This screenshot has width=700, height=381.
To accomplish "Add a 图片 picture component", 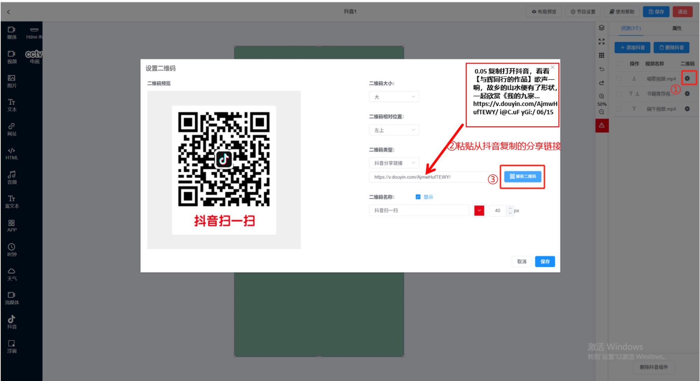I will 12,81.
